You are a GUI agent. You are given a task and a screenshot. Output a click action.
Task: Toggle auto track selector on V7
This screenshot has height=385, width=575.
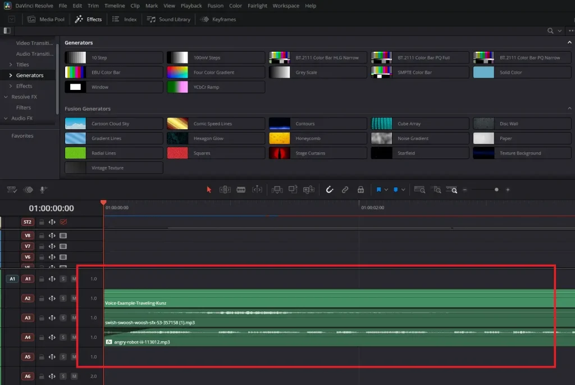click(52, 246)
